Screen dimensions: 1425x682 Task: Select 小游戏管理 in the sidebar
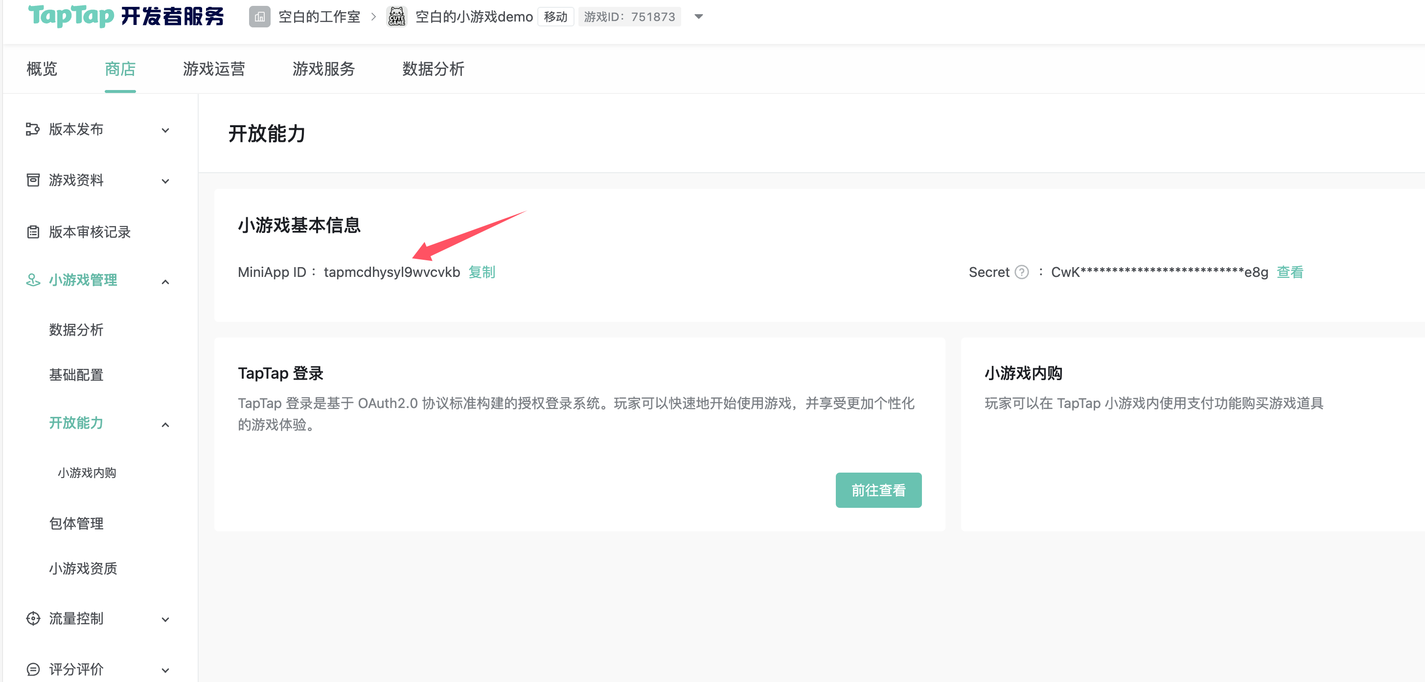click(83, 280)
